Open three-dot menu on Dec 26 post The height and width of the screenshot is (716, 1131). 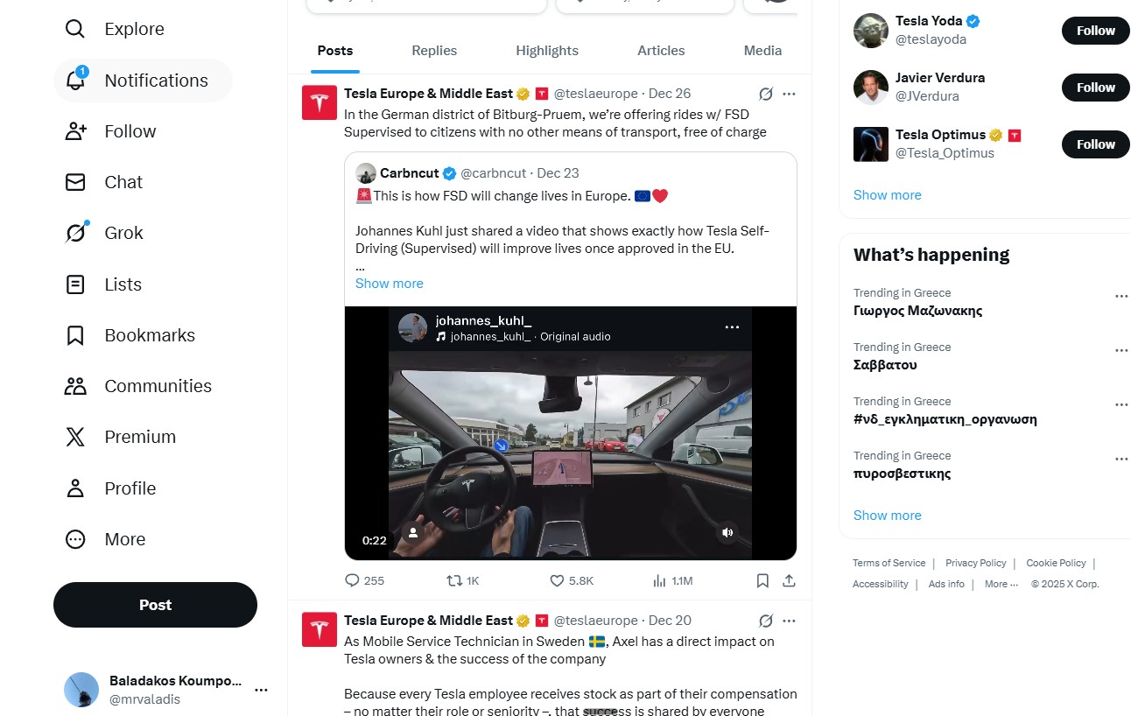[789, 94]
